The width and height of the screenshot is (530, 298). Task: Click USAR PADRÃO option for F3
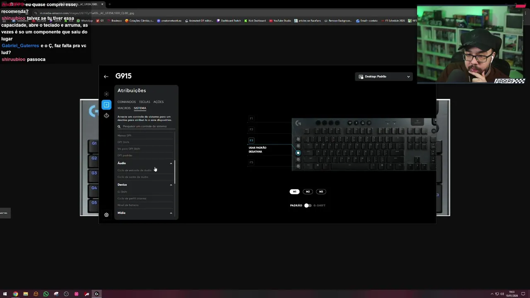click(258, 148)
